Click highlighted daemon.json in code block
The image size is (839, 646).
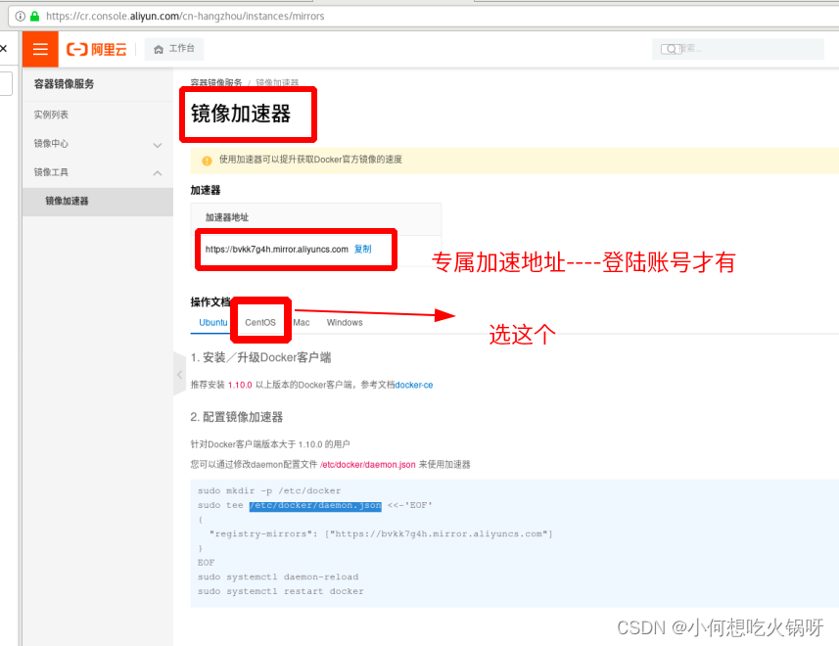click(315, 505)
